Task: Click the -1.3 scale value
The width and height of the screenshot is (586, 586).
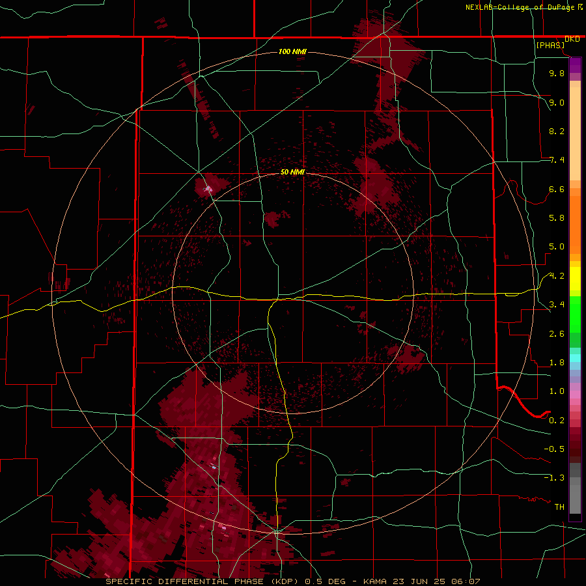Action: click(554, 478)
